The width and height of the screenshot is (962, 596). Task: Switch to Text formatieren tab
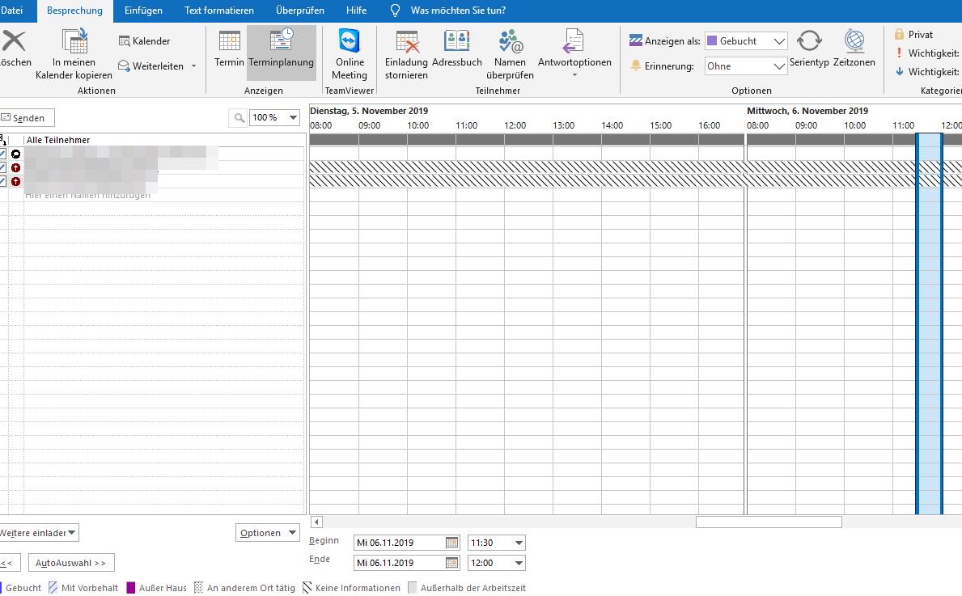[x=218, y=11]
